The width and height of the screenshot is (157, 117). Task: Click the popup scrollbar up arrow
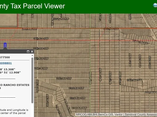32,55
